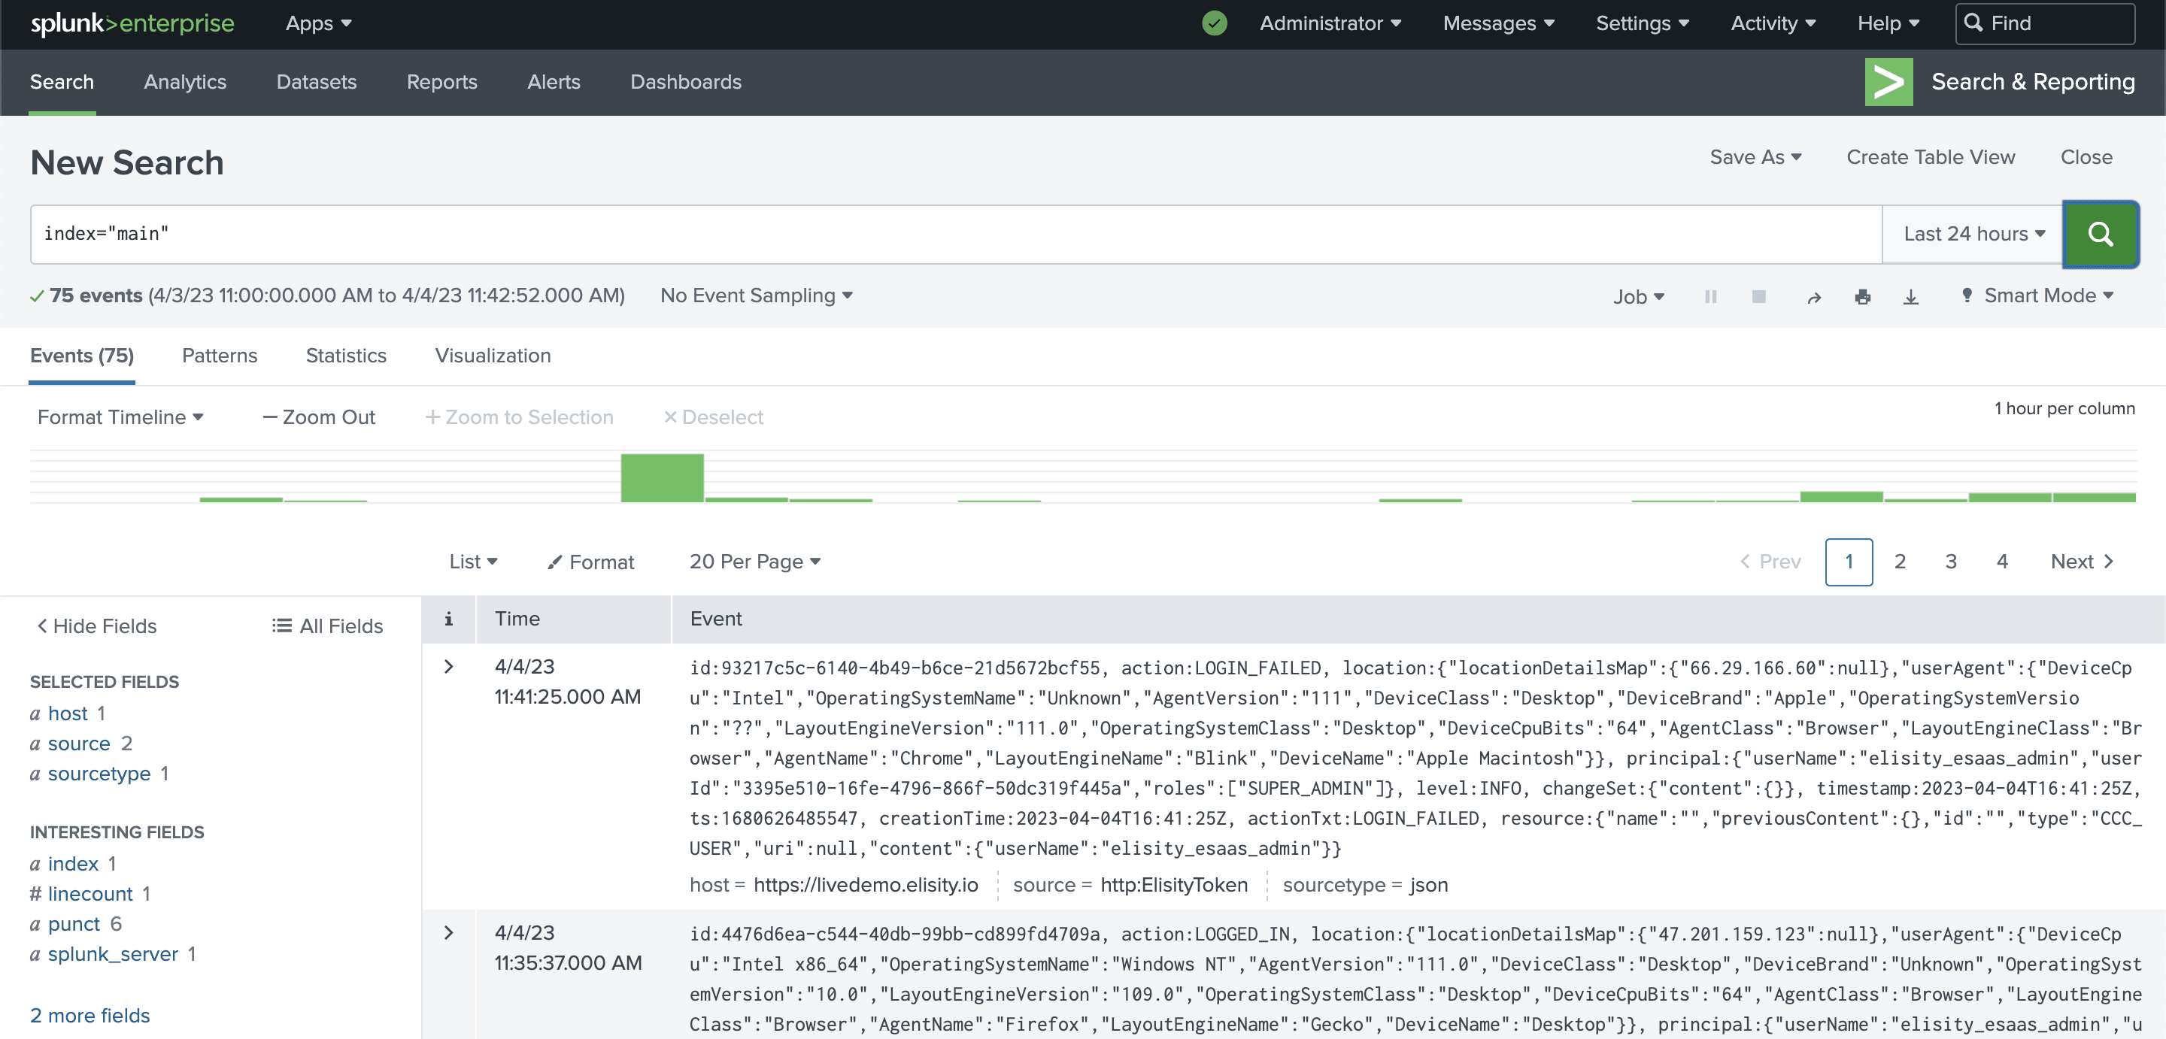Click into the index="main" search field
Viewport: 2166px width, 1039px height.
pos(925,234)
